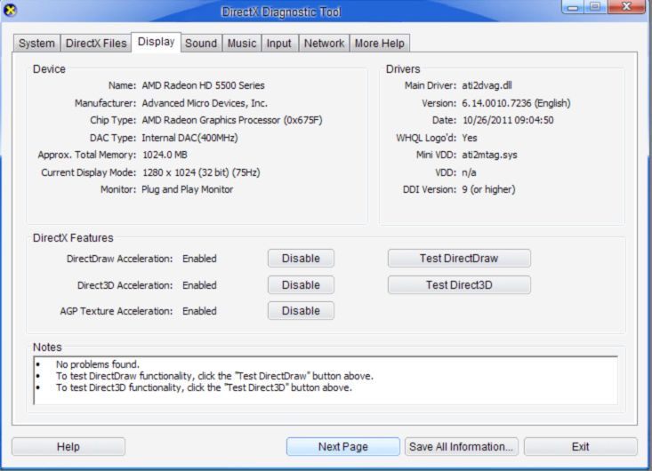Switch to the System tab
Viewport: 652px width, 471px height.
(x=36, y=44)
